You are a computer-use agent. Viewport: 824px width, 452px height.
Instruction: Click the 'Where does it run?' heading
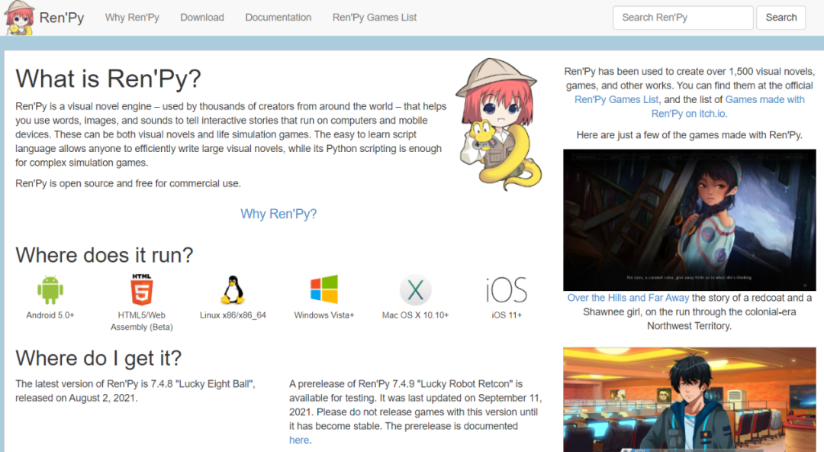click(x=104, y=255)
